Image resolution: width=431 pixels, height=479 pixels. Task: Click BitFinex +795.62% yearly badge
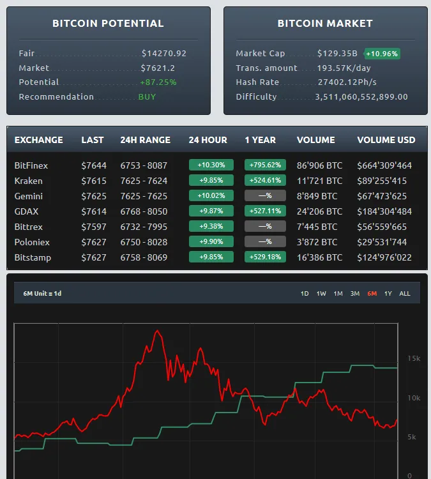265,165
